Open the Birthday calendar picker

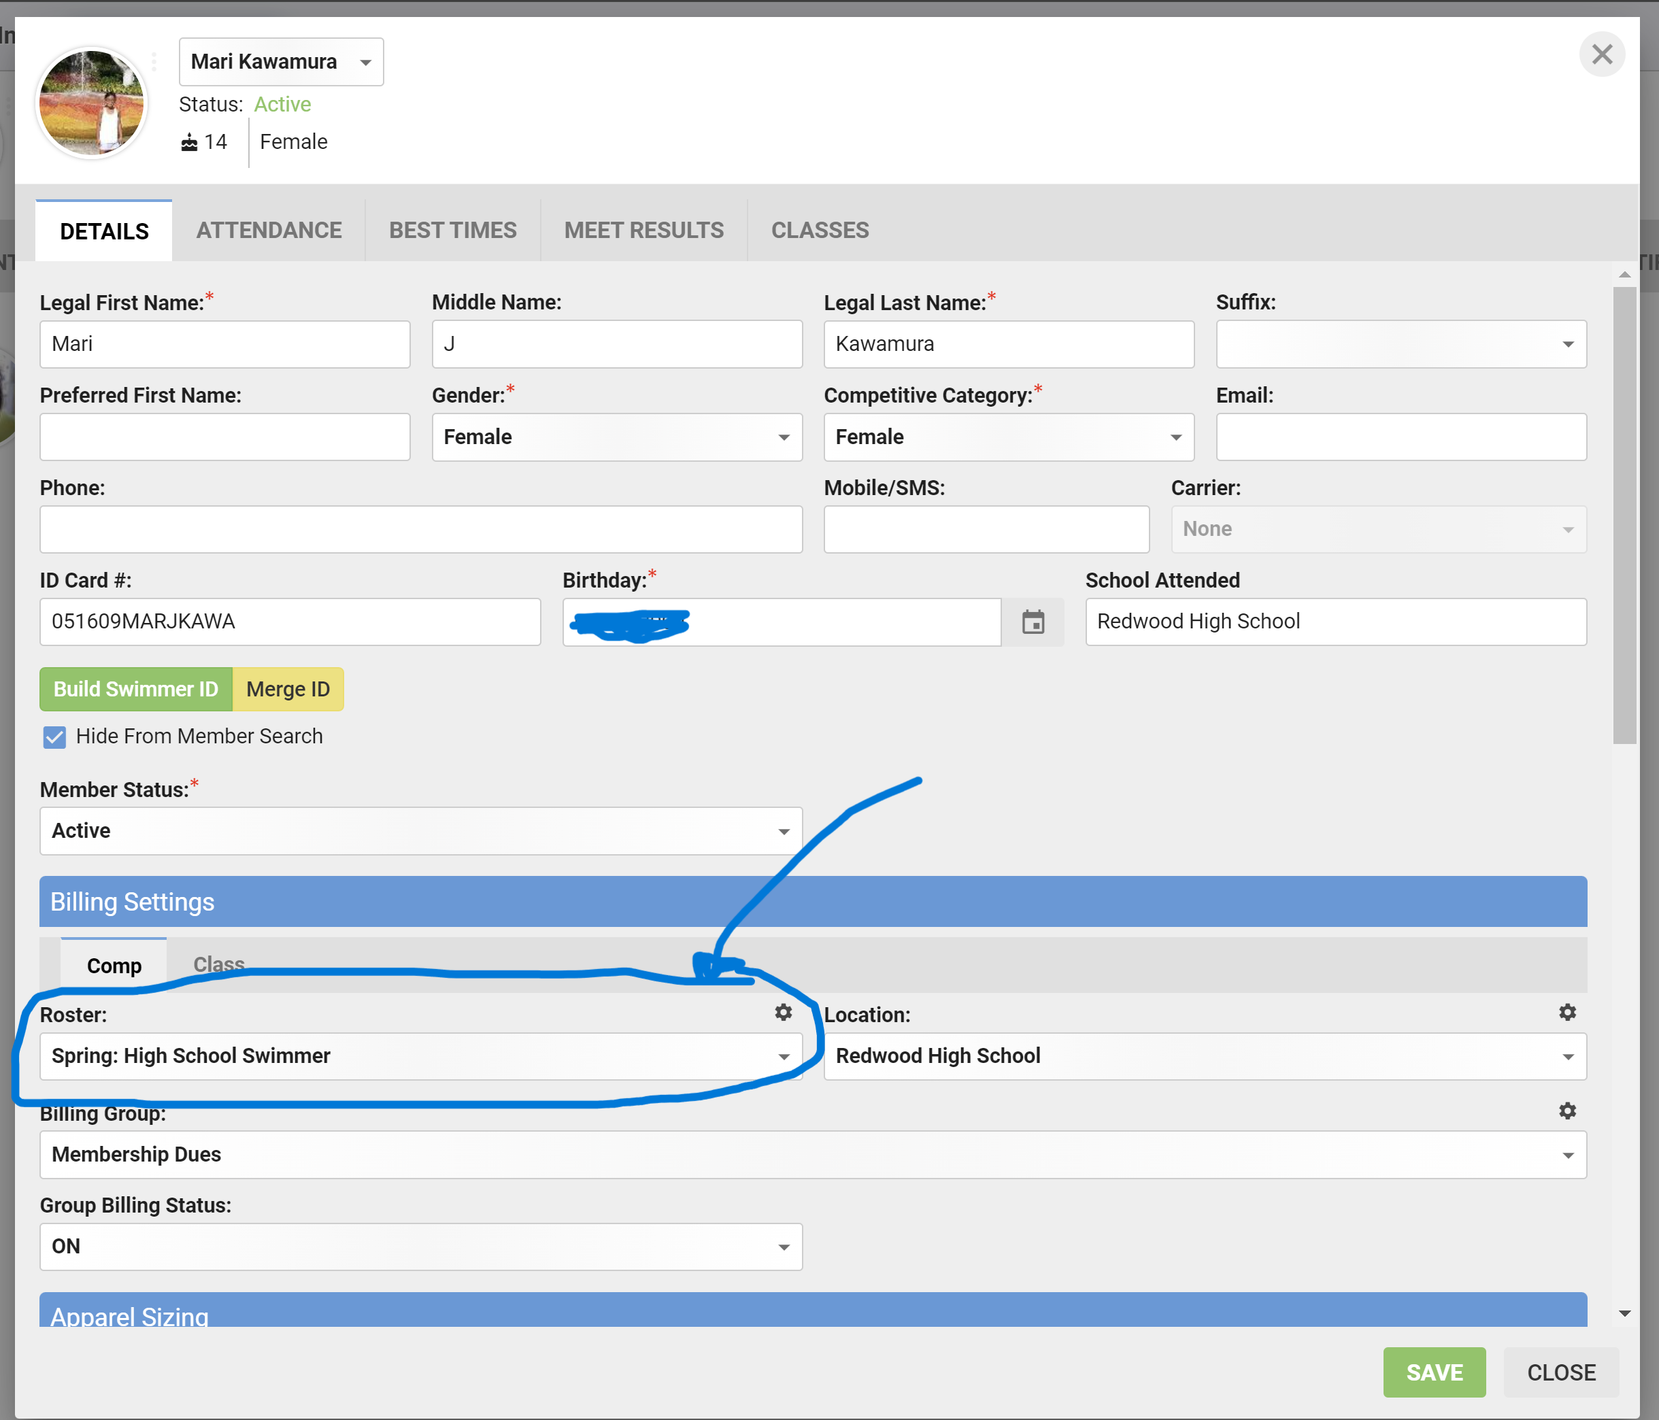[x=1034, y=622]
